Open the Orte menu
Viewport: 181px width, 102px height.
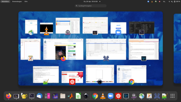[26, 2]
